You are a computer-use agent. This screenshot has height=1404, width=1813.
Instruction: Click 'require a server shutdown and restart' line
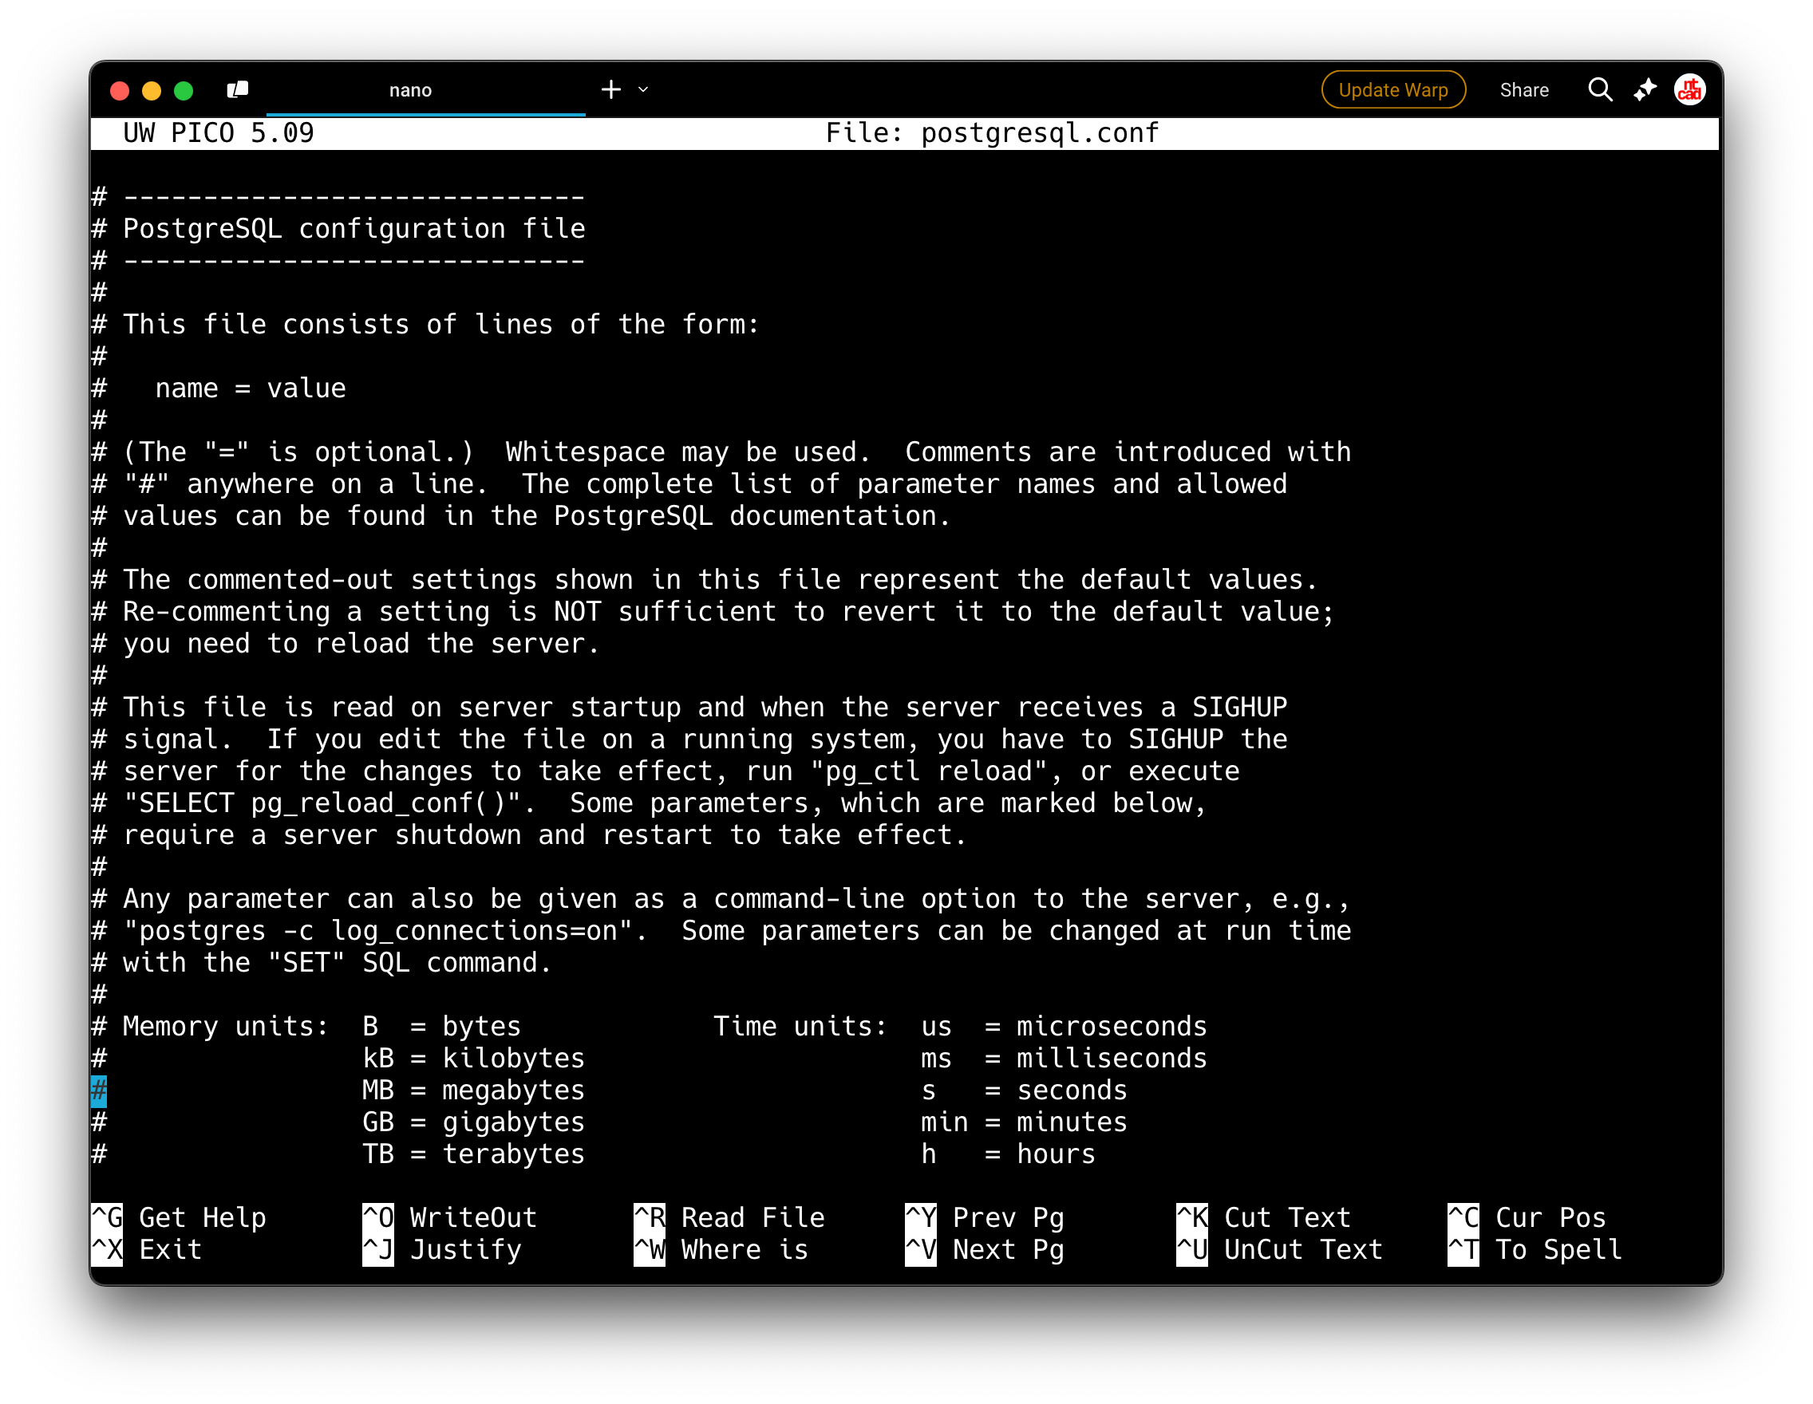pyautogui.click(x=529, y=834)
